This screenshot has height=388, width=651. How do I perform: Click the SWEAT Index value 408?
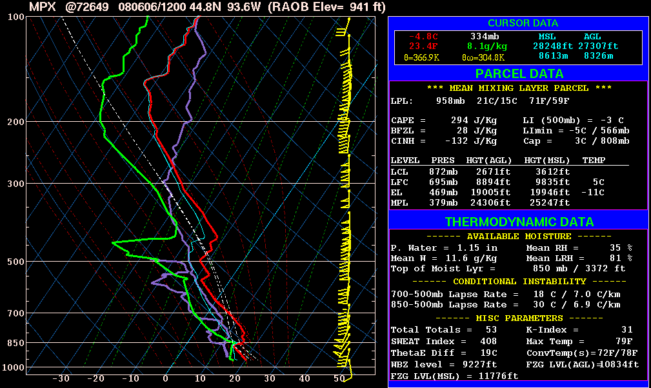(x=490, y=341)
